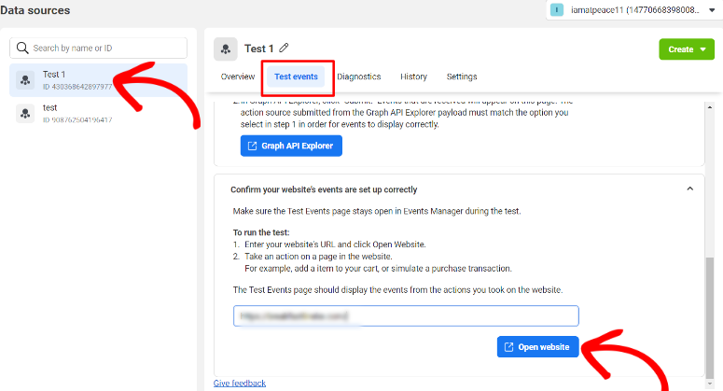Click the pencil edit icon beside Test 1

click(284, 48)
